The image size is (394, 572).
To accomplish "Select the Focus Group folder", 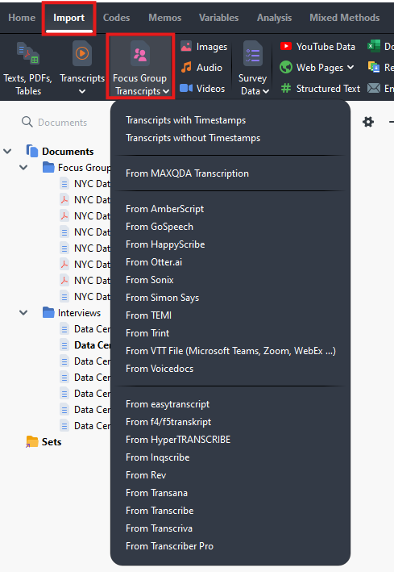I will coord(77,168).
